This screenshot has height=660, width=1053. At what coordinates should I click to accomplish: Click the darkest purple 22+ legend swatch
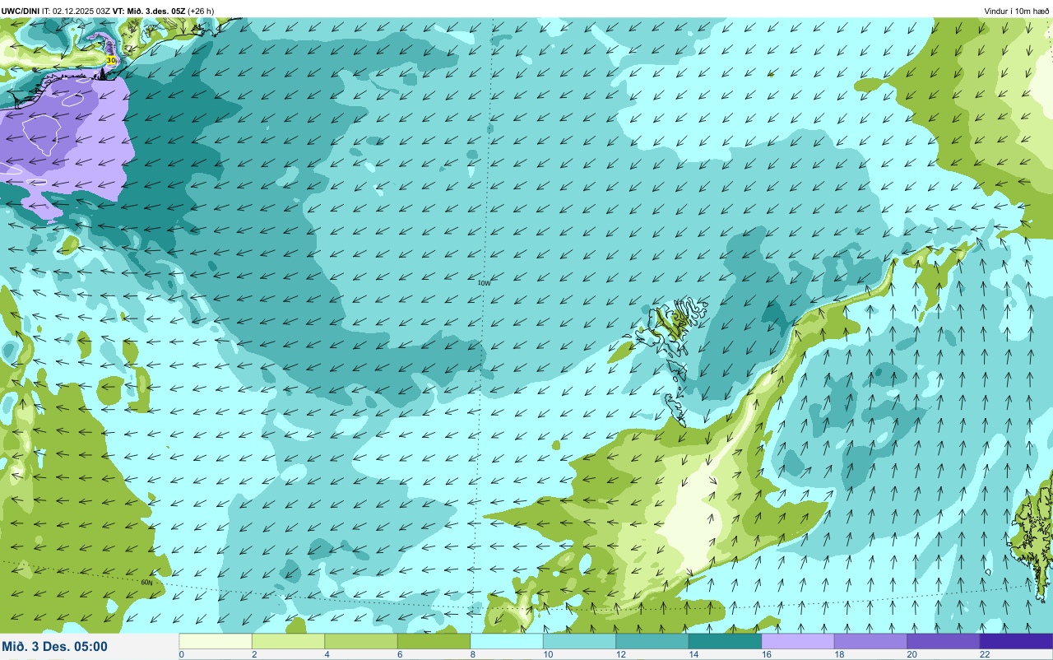pos(1016,641)
